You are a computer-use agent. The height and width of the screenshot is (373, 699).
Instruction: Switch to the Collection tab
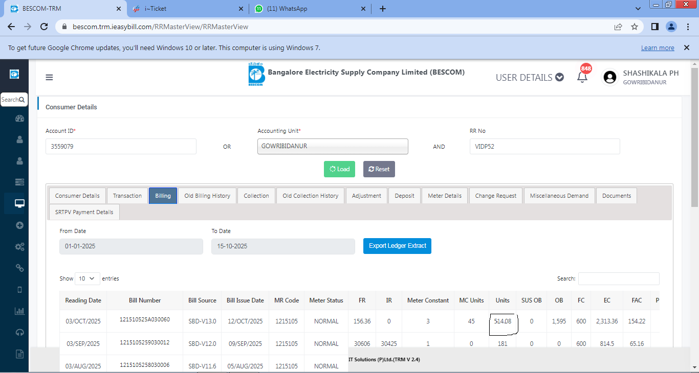256,196
